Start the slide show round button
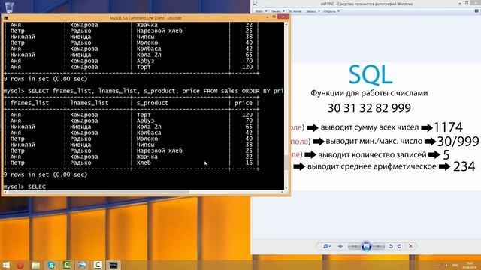Image resolution: width=481 pixels, height=270 pixels. click(366, 246)
